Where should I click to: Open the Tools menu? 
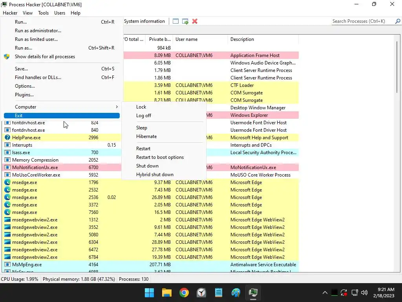(x=43, y=13)
